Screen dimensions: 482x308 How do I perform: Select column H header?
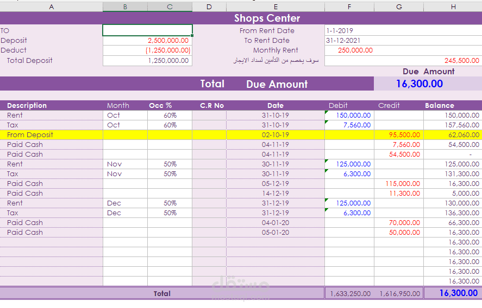[x=453, y=7]
